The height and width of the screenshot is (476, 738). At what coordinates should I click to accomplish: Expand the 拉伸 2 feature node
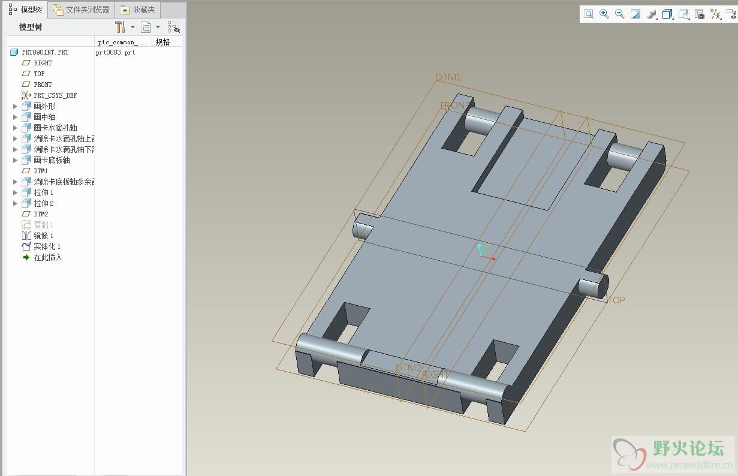pos(16,203)
